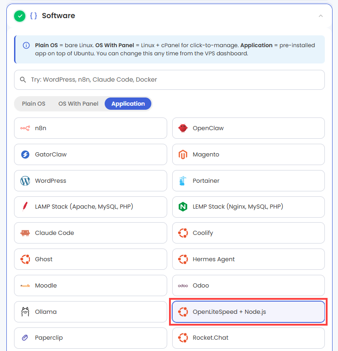Choose the Rocket.Chat application option

click(248, 338)
